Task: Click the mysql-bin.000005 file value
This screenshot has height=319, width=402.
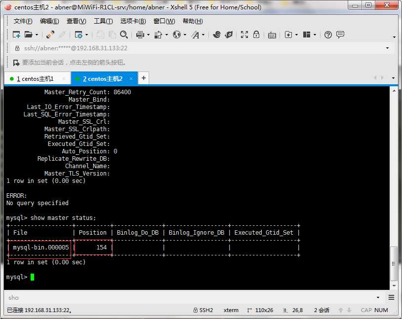Action: point(41,248)
